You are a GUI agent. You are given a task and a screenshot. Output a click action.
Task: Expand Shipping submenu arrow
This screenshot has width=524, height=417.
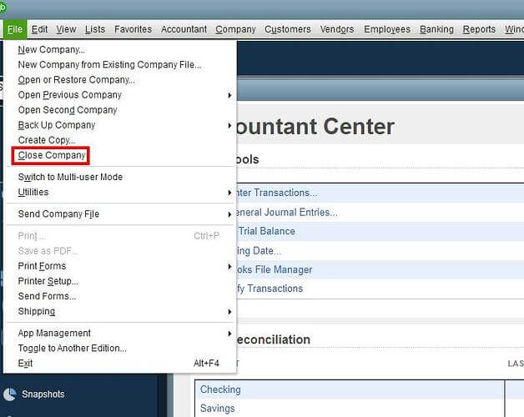(229, 312)
